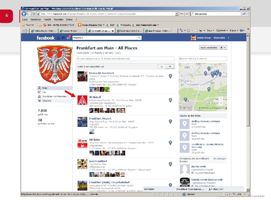
Task: Open the Seite toolbar dropdown
Action: [210, 31]
